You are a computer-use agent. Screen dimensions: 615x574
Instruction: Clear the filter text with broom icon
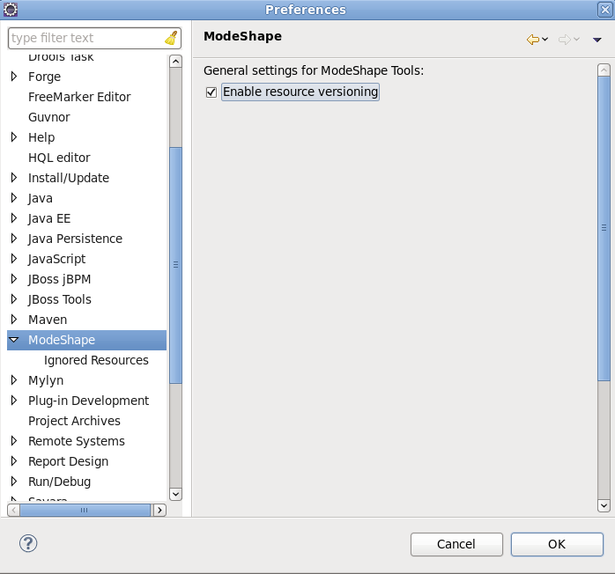171,38
